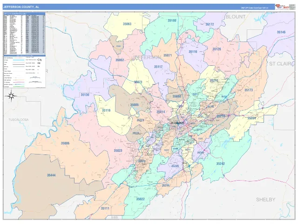Click the 35068 ZIP code label
This screenshot has height=224, width=298.
pyautogui.click(x=176, y=97)
